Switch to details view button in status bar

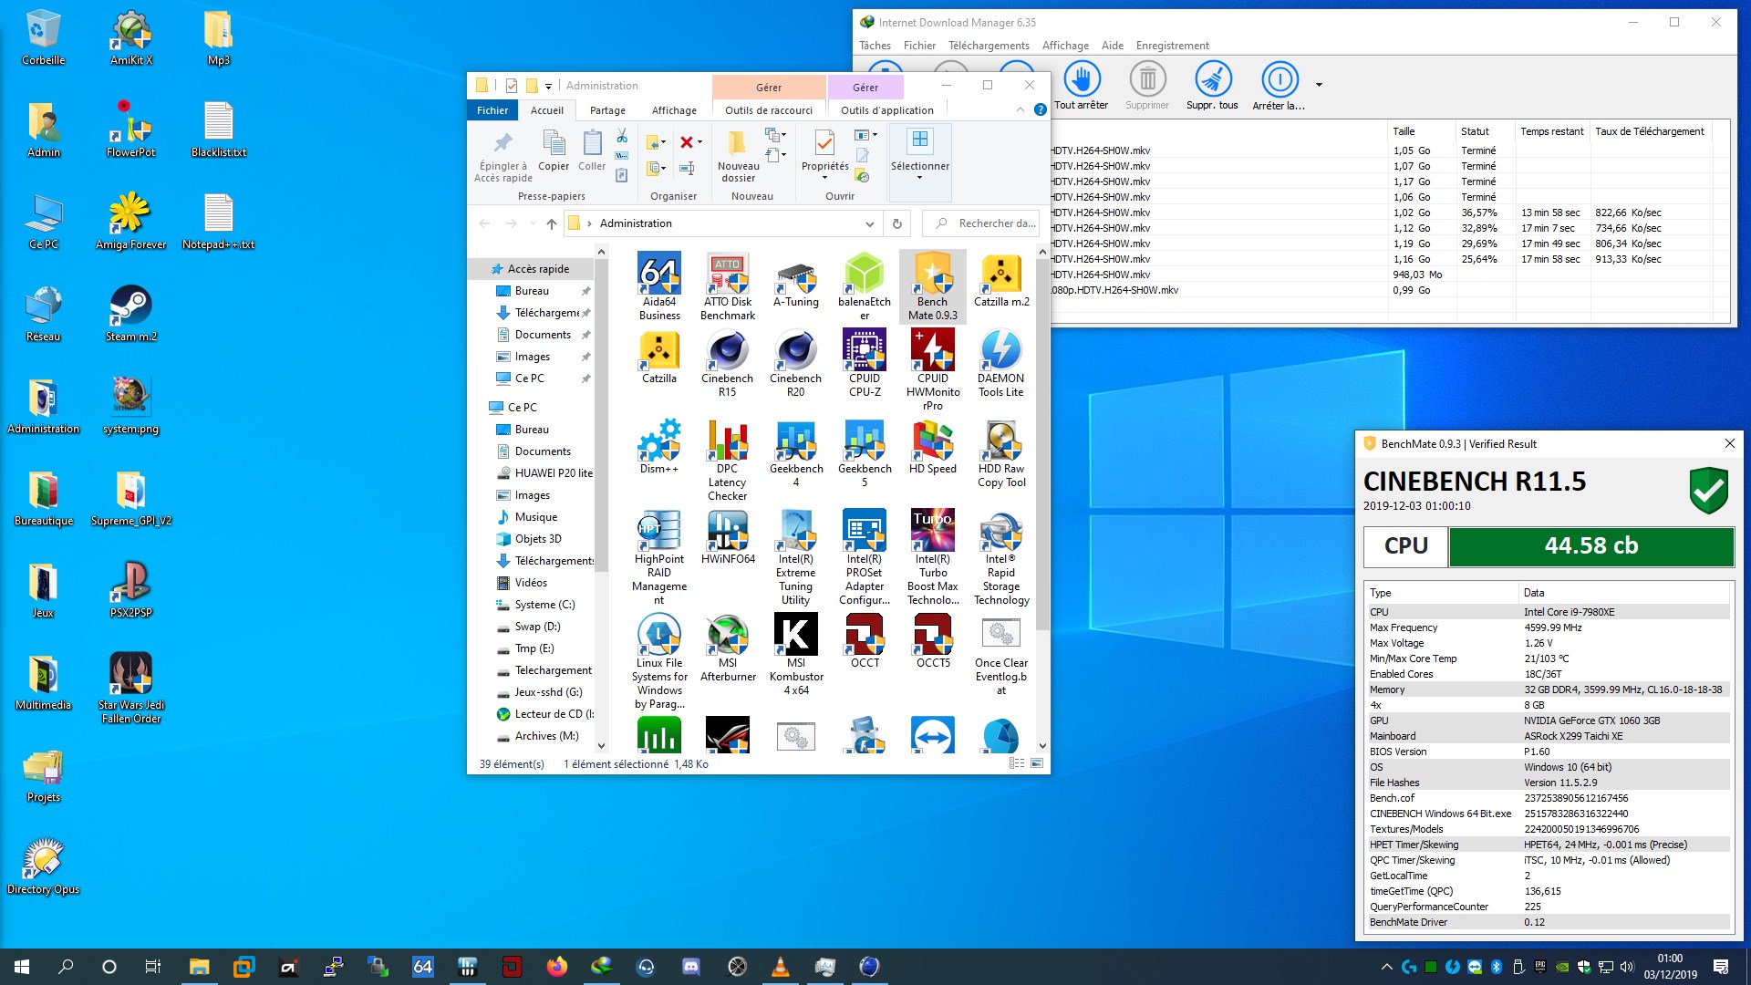pyautogui.click(x=1017, y=763)
